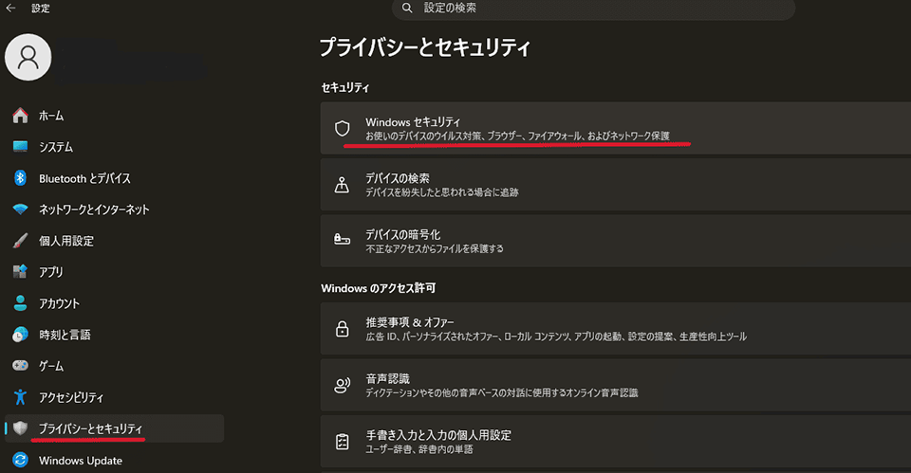Select 個人用設定 in the sidebar
This screenshot has height=473, width=911.
pos(115,241)
